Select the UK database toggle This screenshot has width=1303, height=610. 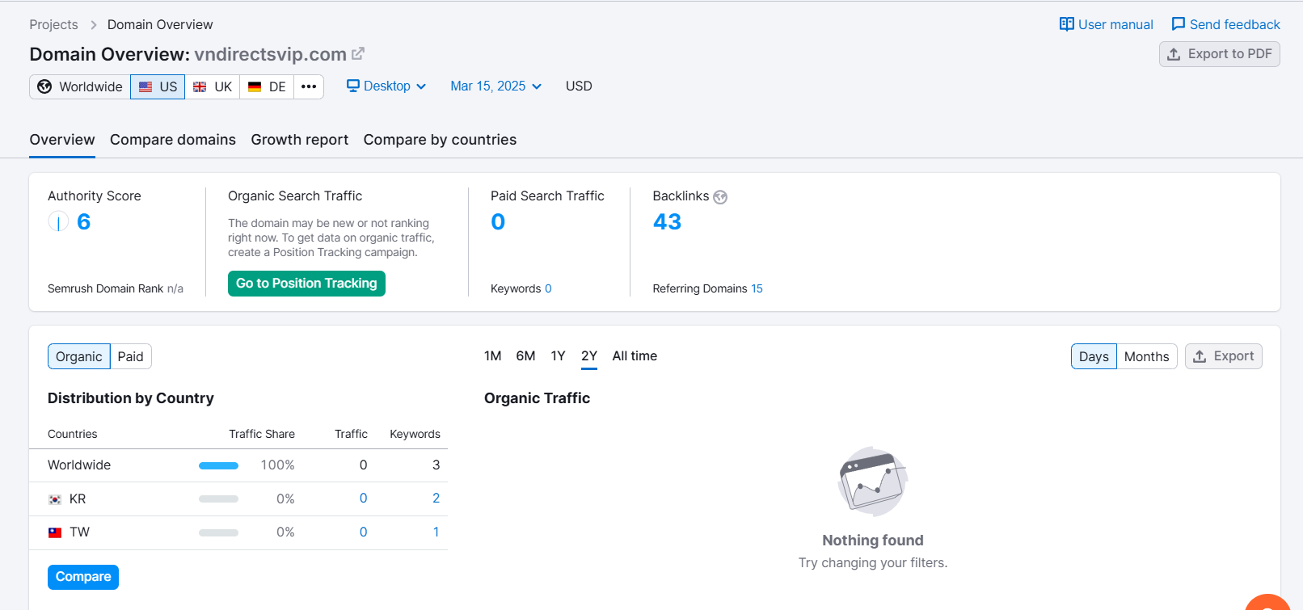point(213,86)
